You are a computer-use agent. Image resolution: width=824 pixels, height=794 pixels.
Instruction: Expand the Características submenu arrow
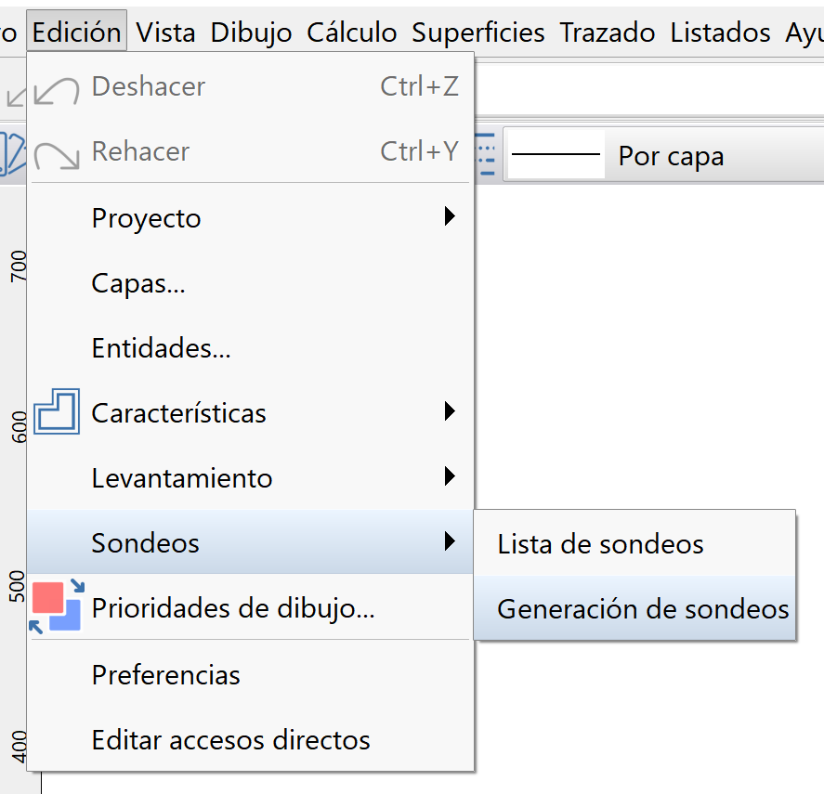coord(450,411)
